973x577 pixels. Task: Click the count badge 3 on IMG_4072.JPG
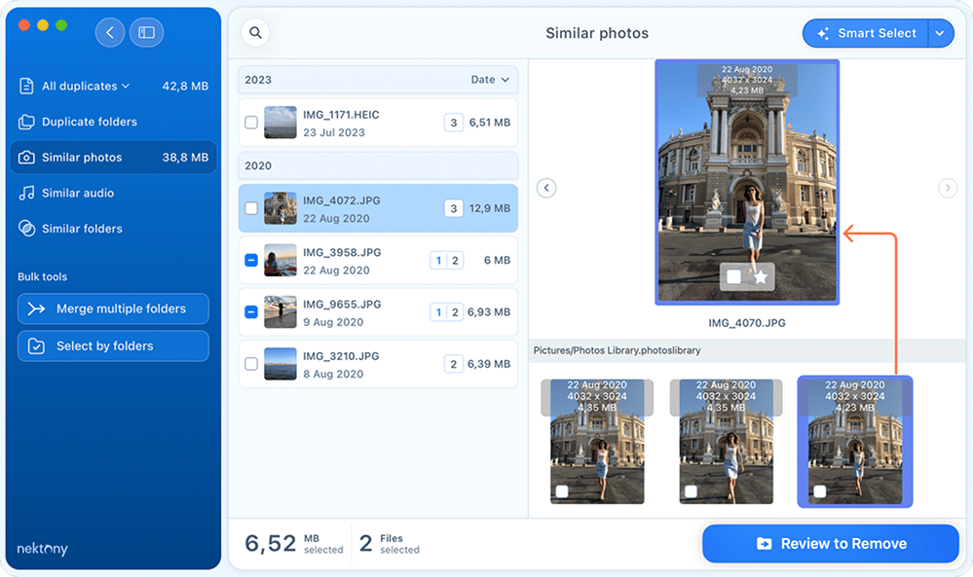pos(454,209)
